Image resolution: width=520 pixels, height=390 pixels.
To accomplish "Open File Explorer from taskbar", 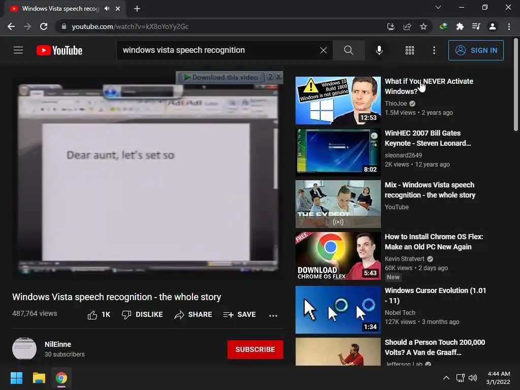I will [39, 378].
